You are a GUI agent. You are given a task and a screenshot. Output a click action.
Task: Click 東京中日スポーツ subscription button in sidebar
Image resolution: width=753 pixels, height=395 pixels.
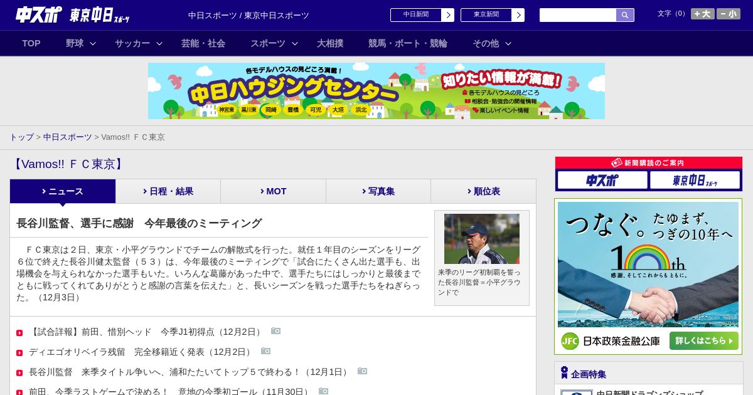tap(695, 180)
